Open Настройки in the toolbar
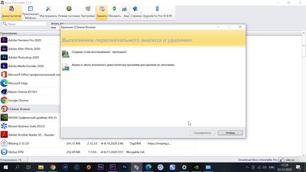 point(87,12)
